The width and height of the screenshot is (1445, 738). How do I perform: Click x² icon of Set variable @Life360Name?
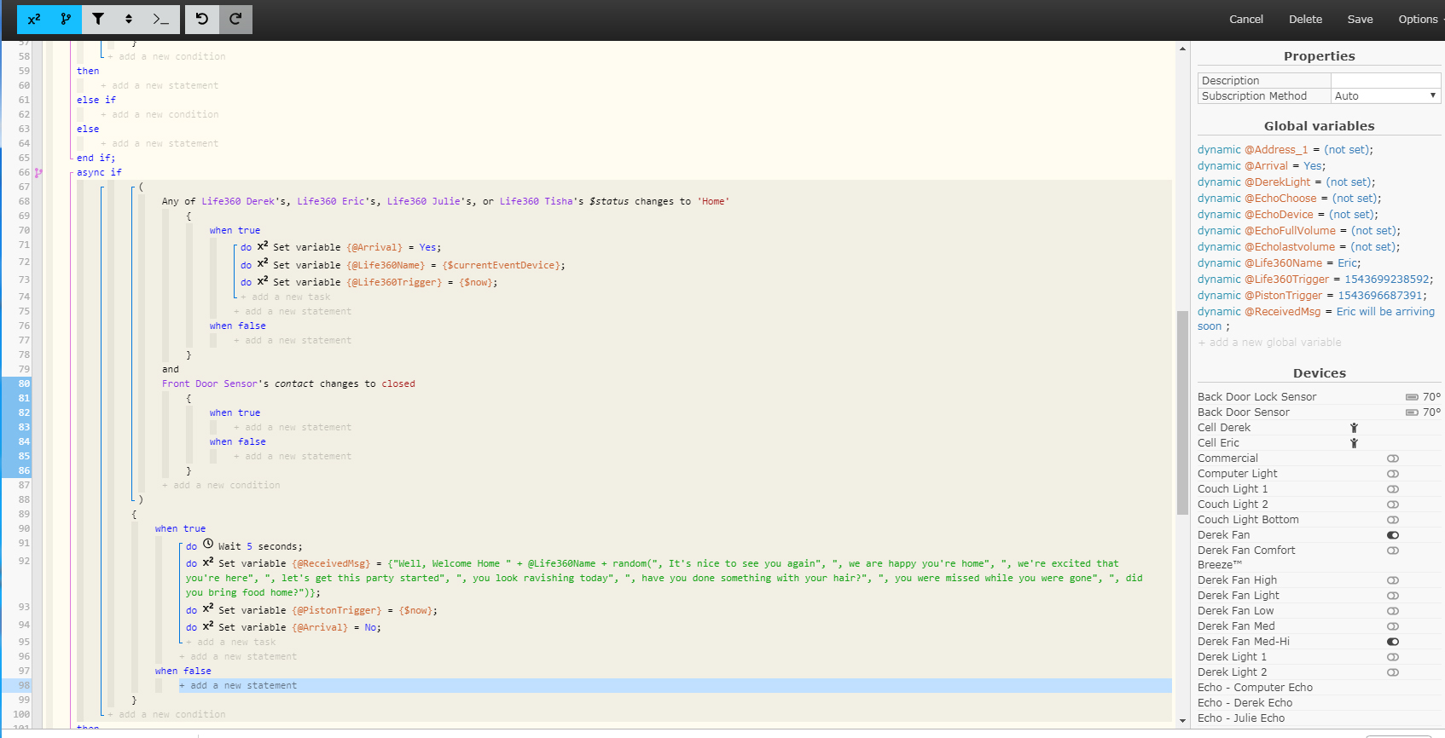[263, 263]
